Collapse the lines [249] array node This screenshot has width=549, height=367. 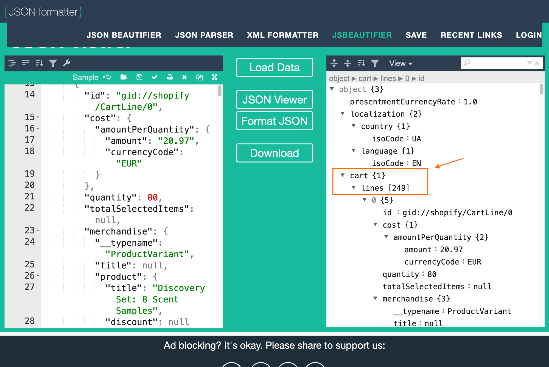pos(354,187)
